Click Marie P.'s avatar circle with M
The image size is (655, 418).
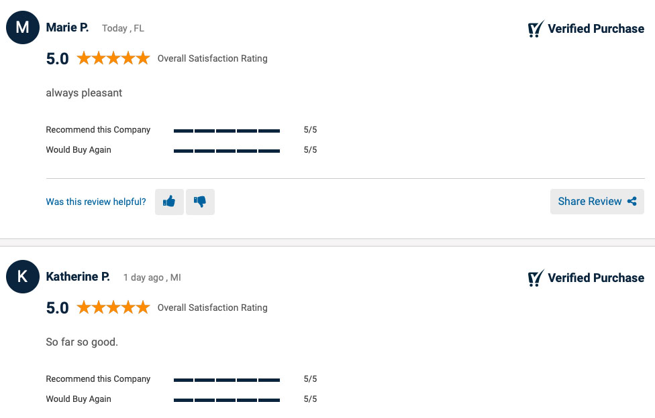23,27
